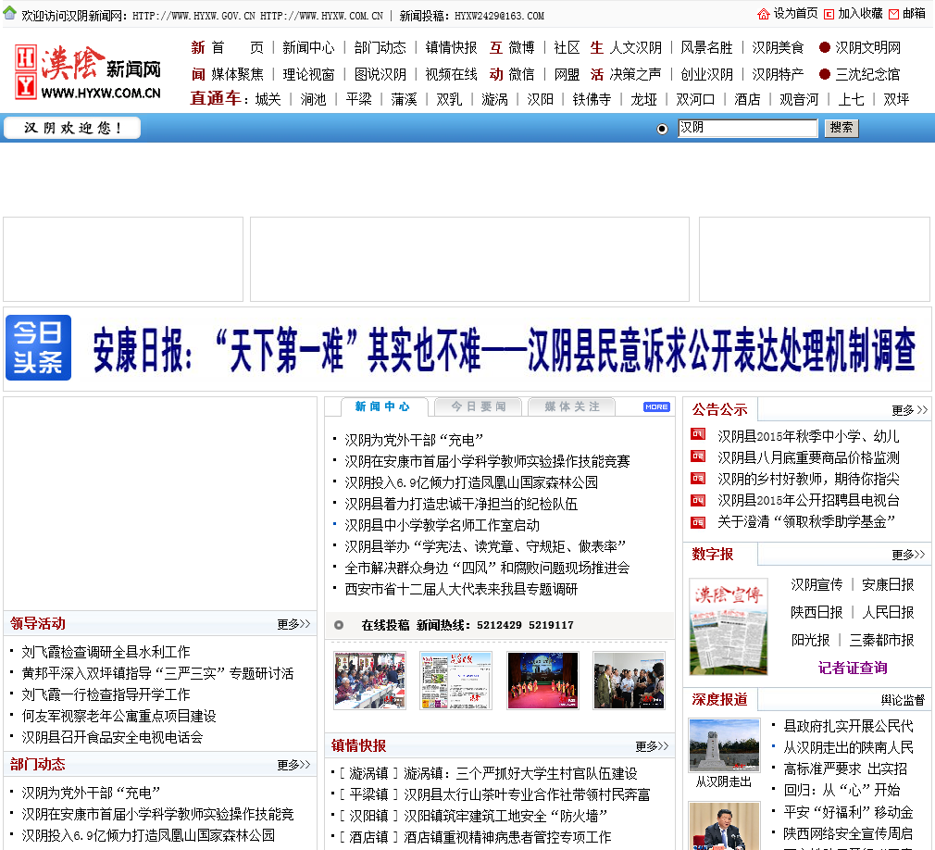Expand 更多>> in 领导活动 section

[x=293, y=624]
